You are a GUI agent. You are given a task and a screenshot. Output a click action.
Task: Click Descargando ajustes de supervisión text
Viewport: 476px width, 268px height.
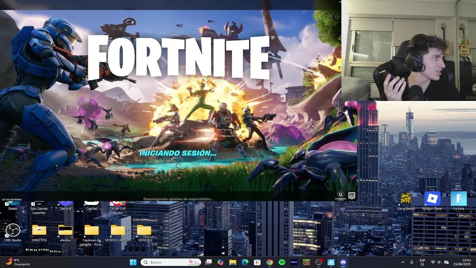pos(178,199)
